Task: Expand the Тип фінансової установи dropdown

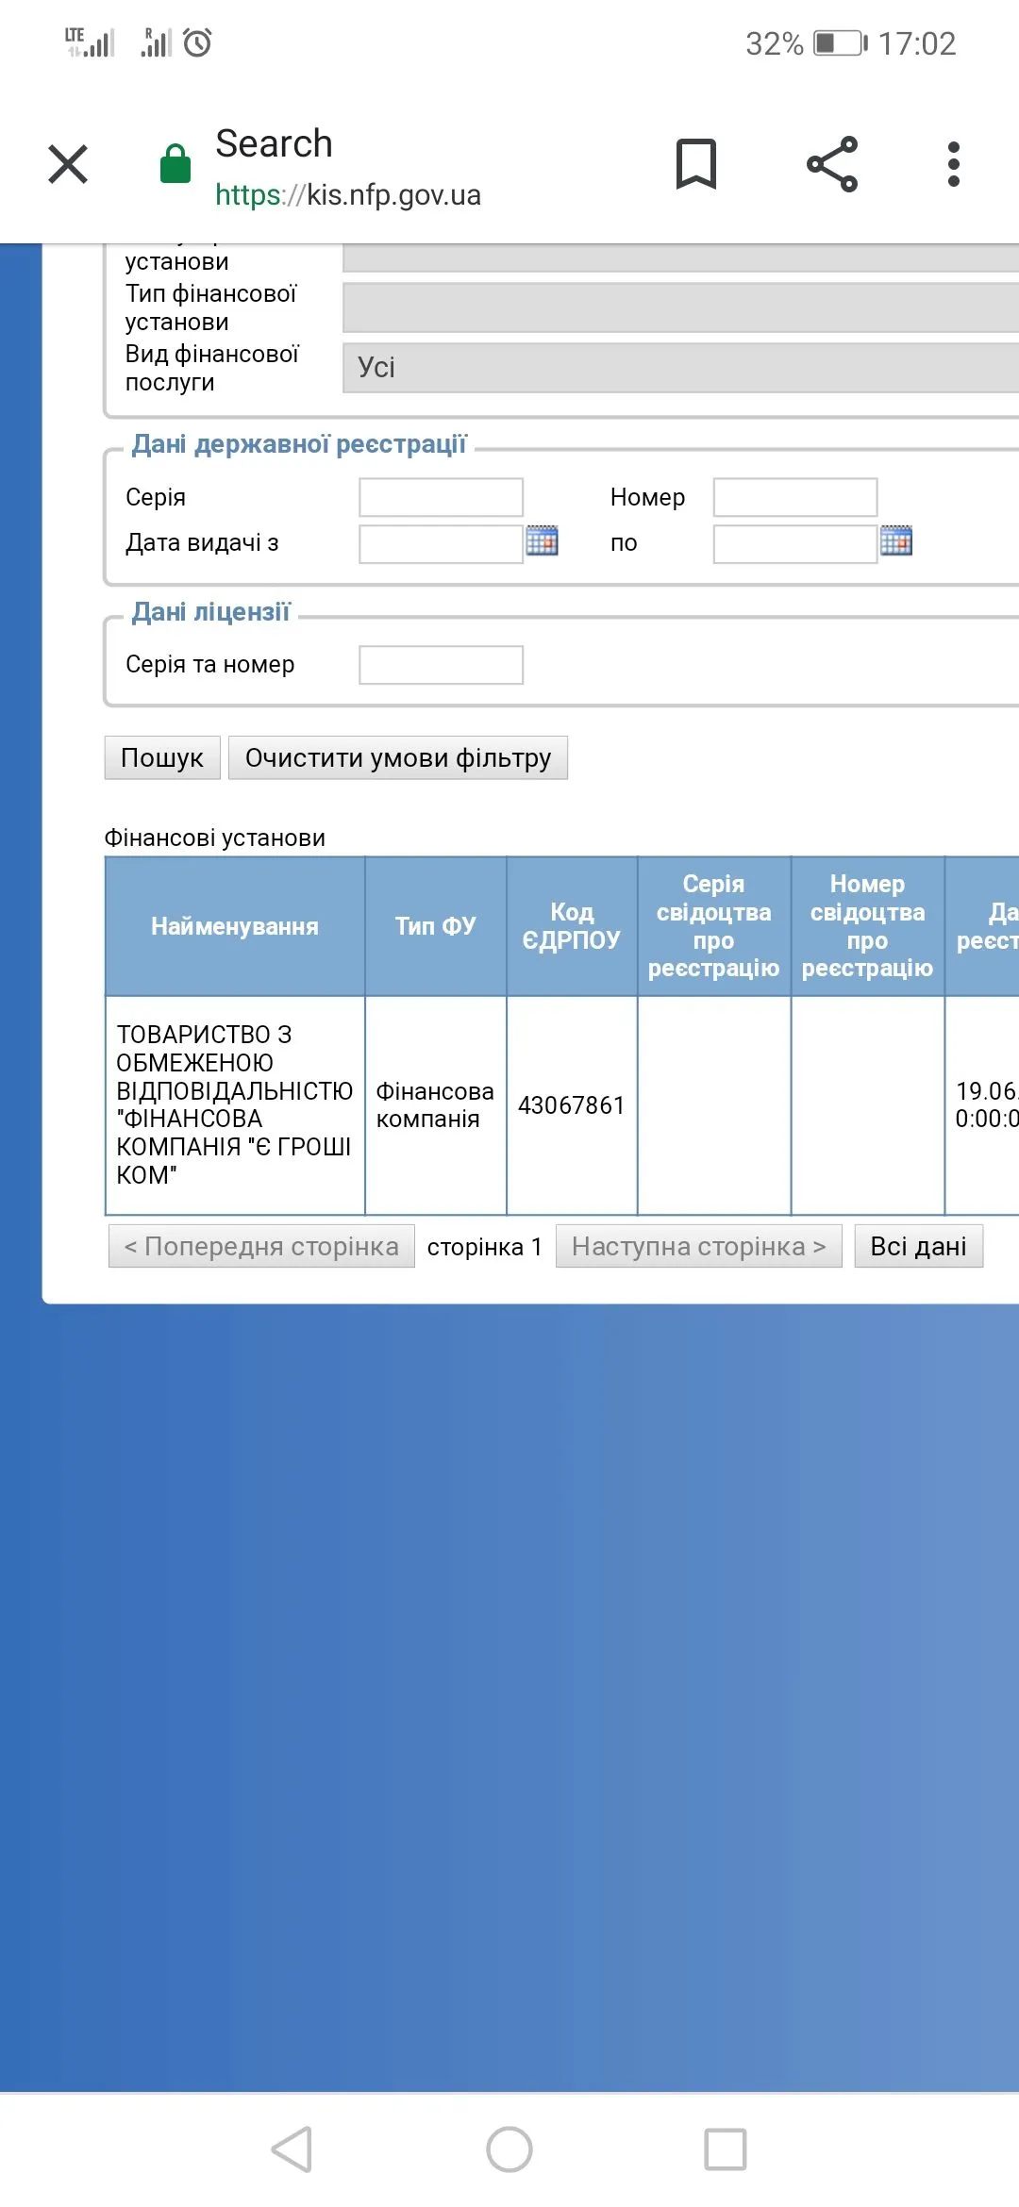Action: pyautogui.click(x=679, y=307)
